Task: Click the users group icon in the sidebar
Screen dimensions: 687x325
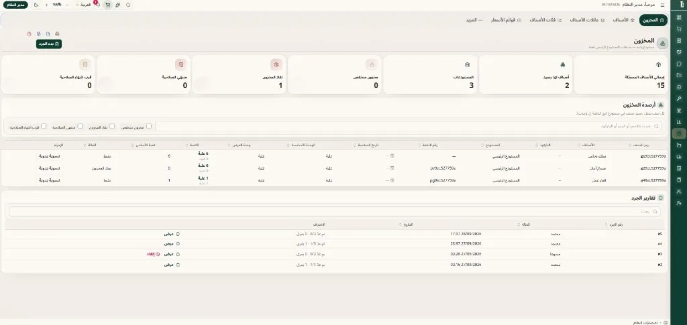Action: click(x=679, y=191)
